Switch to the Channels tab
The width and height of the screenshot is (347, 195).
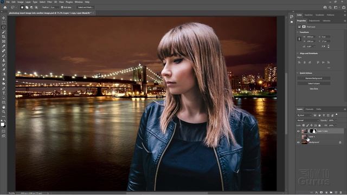310,109
